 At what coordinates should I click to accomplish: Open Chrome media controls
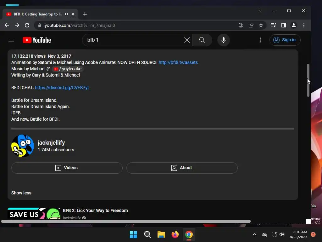273,25
